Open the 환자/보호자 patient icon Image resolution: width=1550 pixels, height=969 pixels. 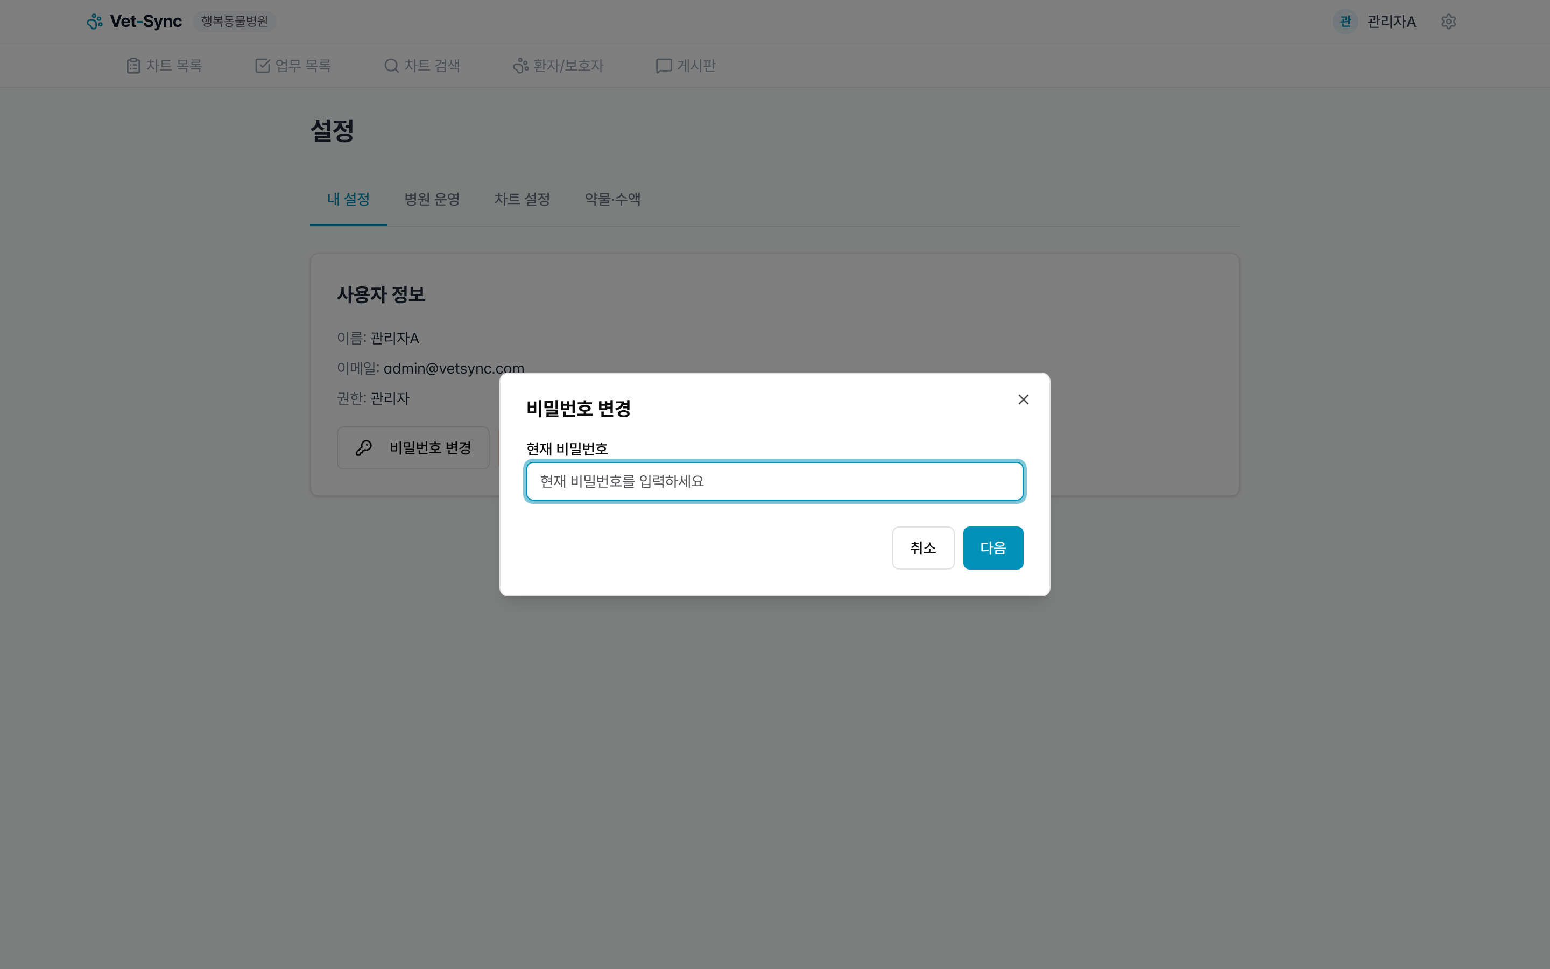click(519, 65)
